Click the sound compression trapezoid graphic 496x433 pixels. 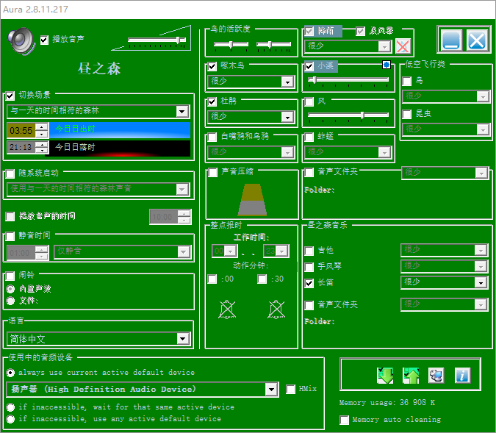(252, 200)
